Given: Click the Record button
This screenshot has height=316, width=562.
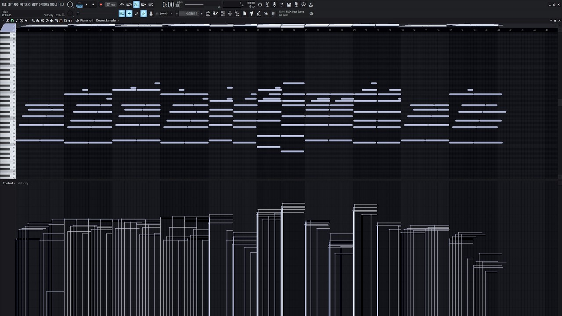Looking at the screenshot, I should 101,4.
